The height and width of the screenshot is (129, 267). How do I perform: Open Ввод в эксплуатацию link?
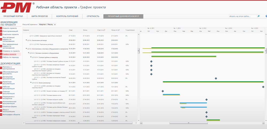coord(9,111)
